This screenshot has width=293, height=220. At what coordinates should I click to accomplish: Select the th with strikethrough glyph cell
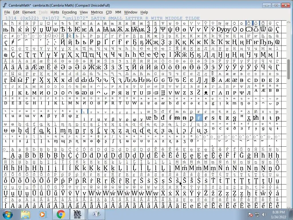tap(256, 118)
